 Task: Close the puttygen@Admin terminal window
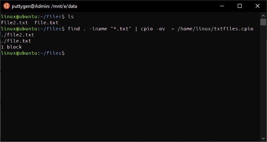coord(258,6)
